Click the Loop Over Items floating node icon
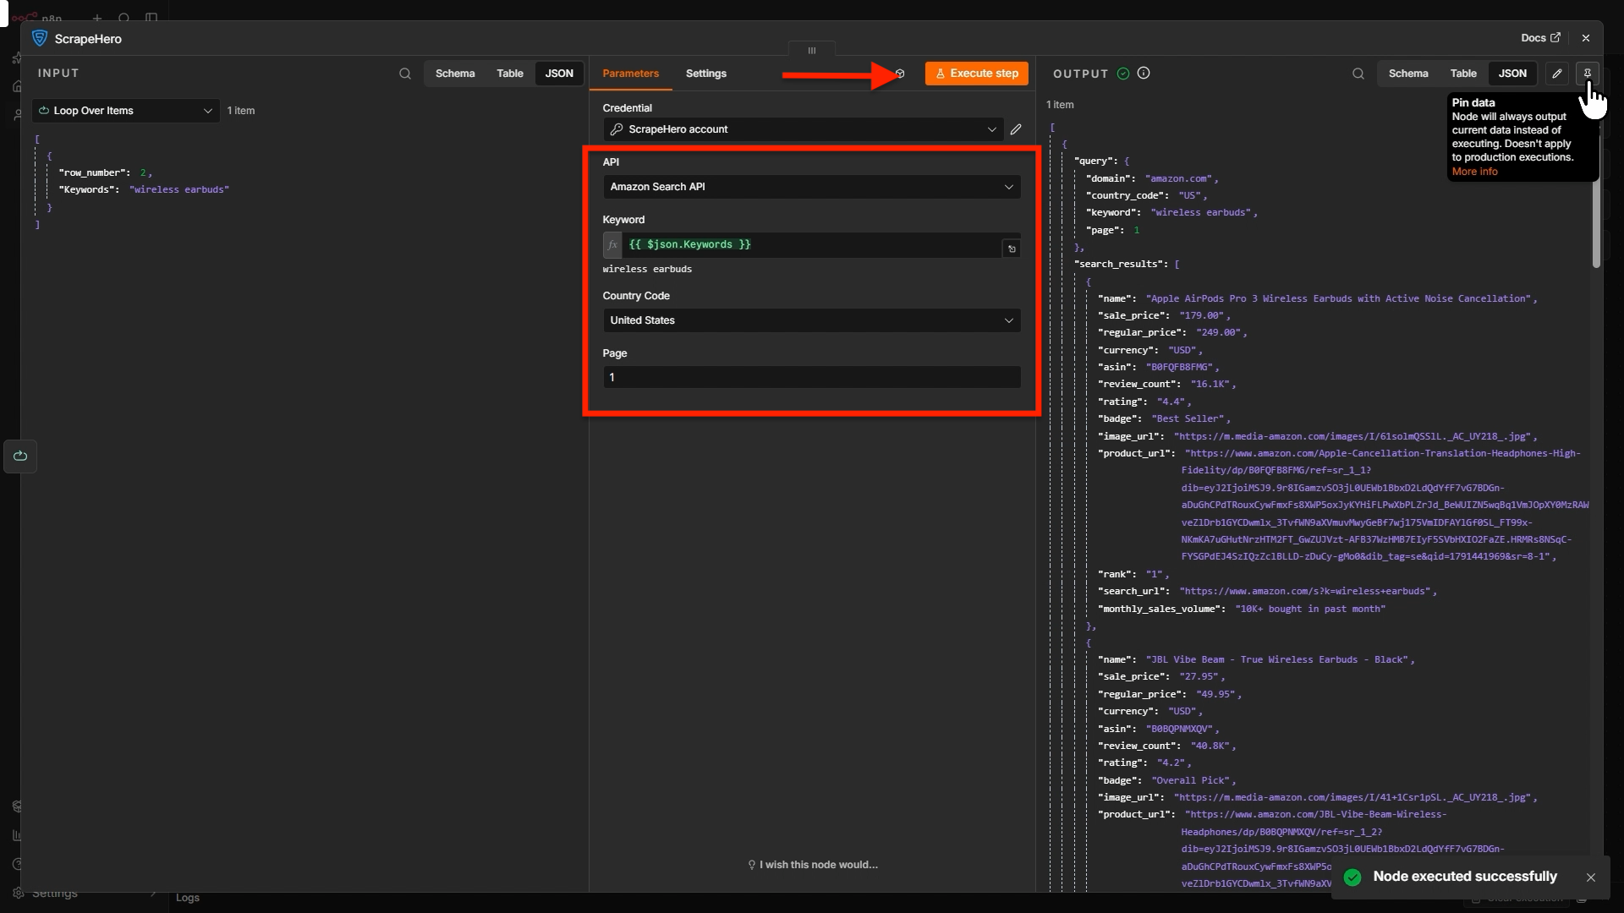1624x913 pixels. (x=20, y=456)
